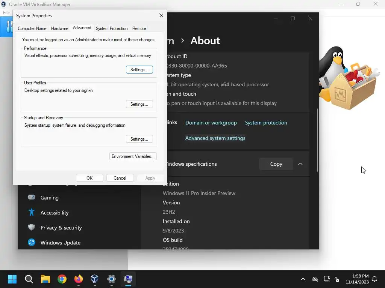Show hidden system tray icons
Viewport: 385px width, 288px height.
coord(303,279)
